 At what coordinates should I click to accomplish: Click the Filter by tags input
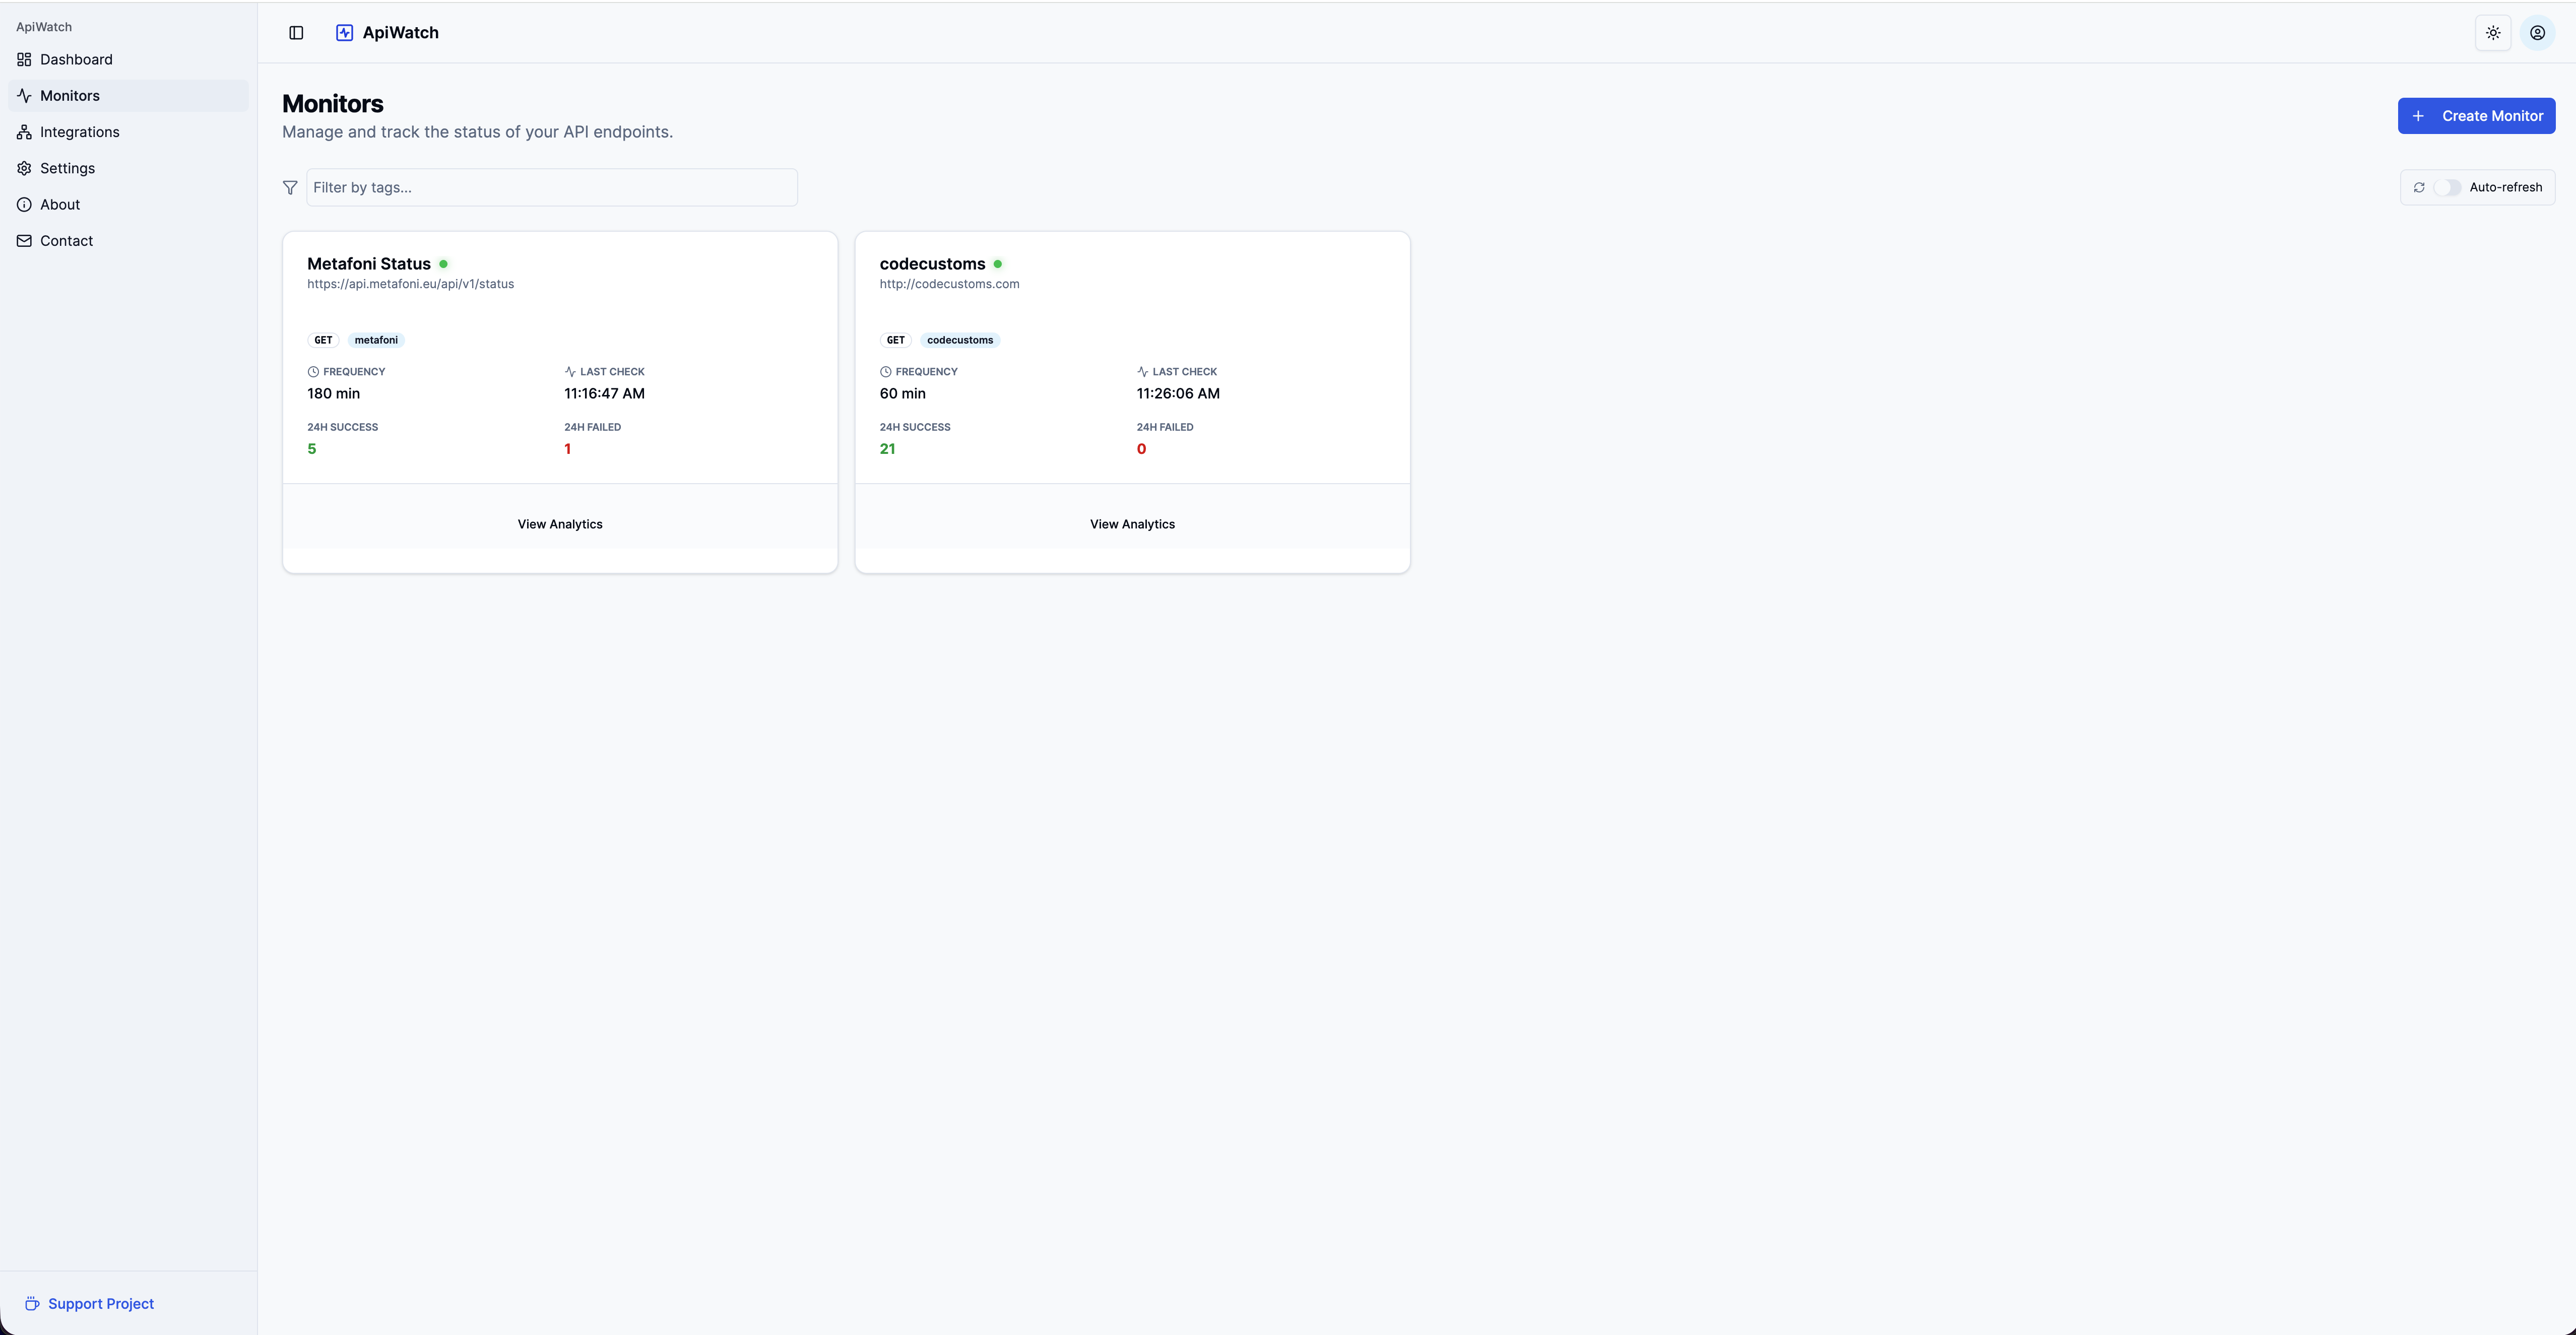point(551,188)
